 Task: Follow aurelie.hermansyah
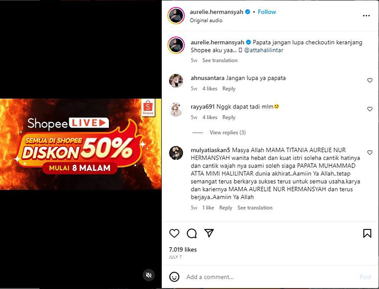pyautogui.click(x=267, y=12)
